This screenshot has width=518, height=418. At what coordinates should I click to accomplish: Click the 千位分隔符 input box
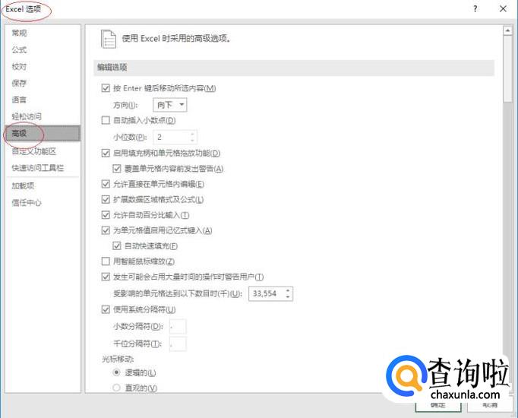point(178,344)
